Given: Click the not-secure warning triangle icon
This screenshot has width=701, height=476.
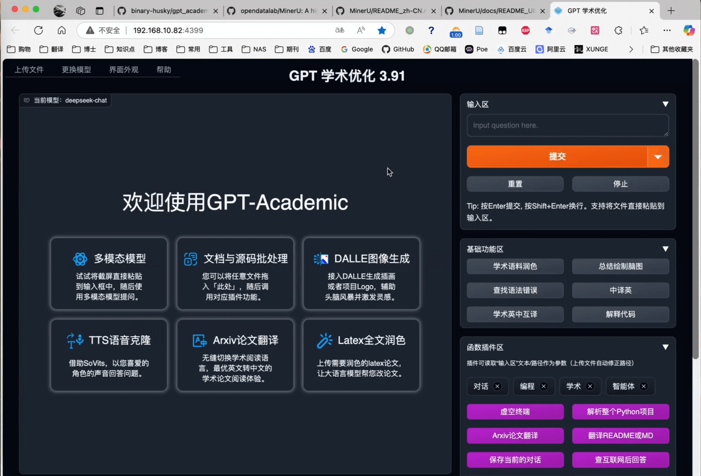Looking at the screenshot, I should point(90,30).
